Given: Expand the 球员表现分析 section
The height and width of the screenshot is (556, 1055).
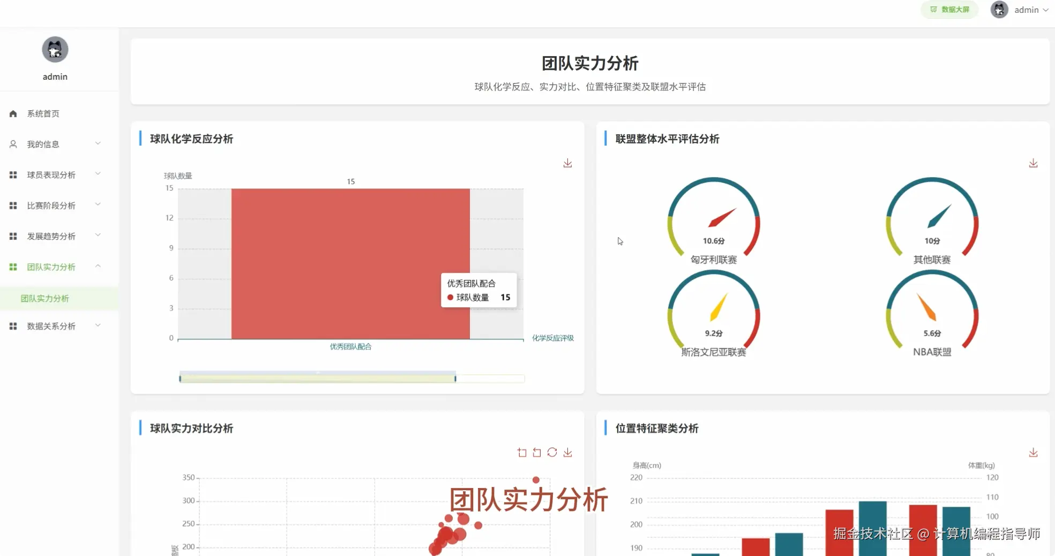Looking at the screenshot, I should pos(52,174).
